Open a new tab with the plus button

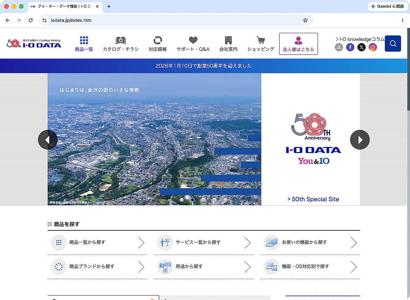109,6
